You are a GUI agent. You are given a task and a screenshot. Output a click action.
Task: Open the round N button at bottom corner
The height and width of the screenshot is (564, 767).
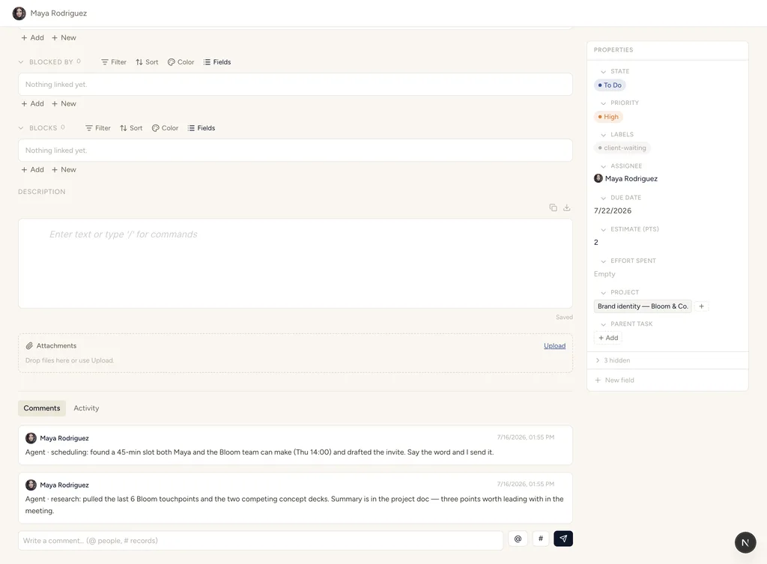pyautogui.click(x=745, y=542)
